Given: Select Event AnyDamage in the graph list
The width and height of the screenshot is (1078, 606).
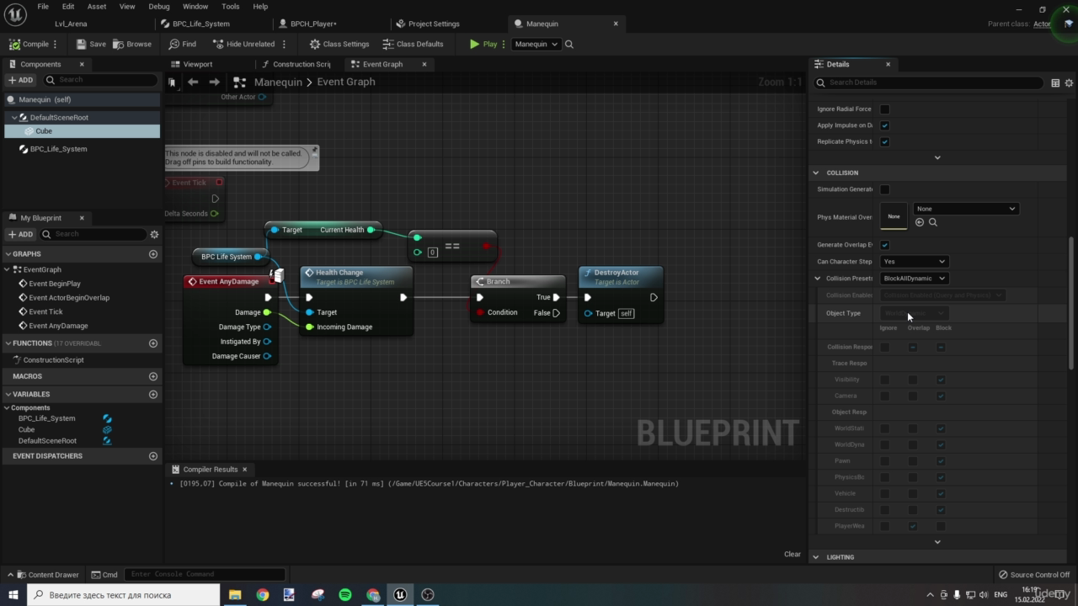Looking at the screenshot, I should (58, 326).
